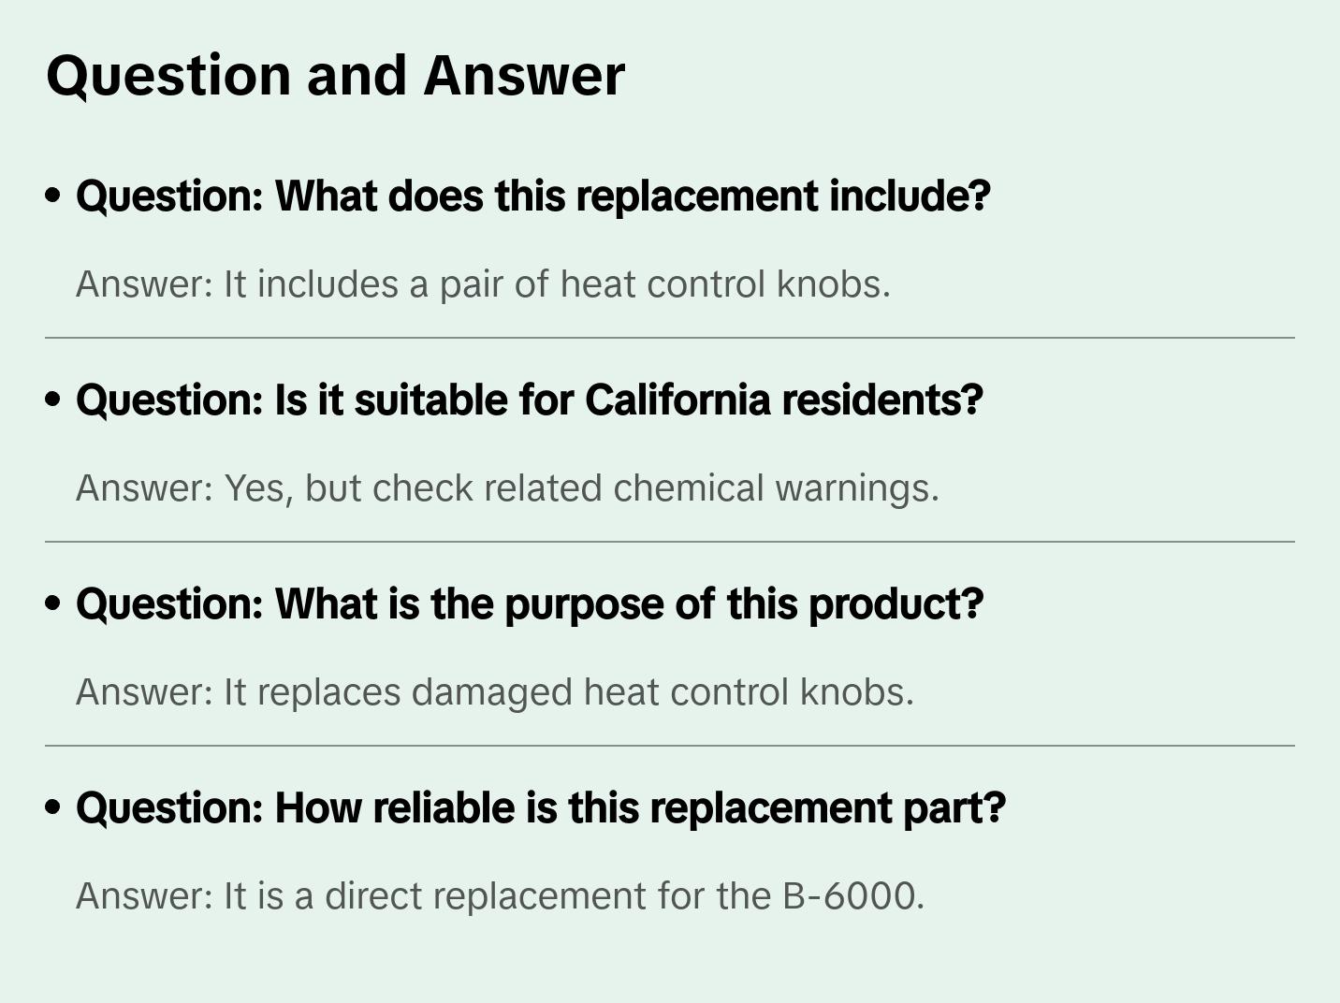Screen dimensions: 1340x1003
Task: Click the bullet beside the California residents question
Action: point(53,400)
